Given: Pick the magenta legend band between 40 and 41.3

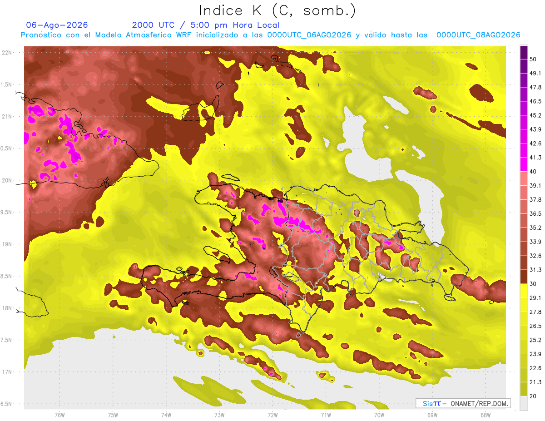Looking at the screenshot, I should point(524,164).
